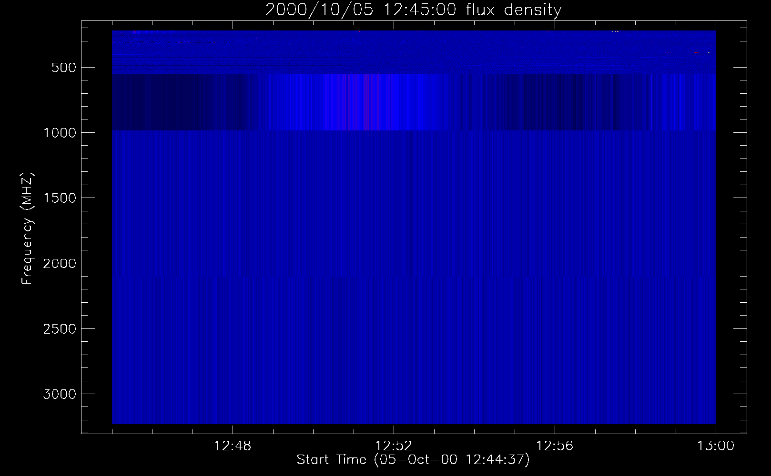Click the 12:56 time tick label
This screenshot has width=771, height=476.
(x=555, y=446)
